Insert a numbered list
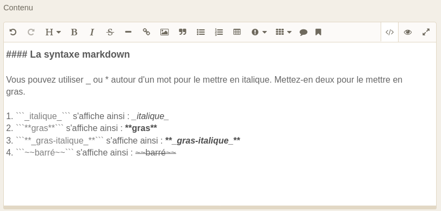 [x=219, y=32]
